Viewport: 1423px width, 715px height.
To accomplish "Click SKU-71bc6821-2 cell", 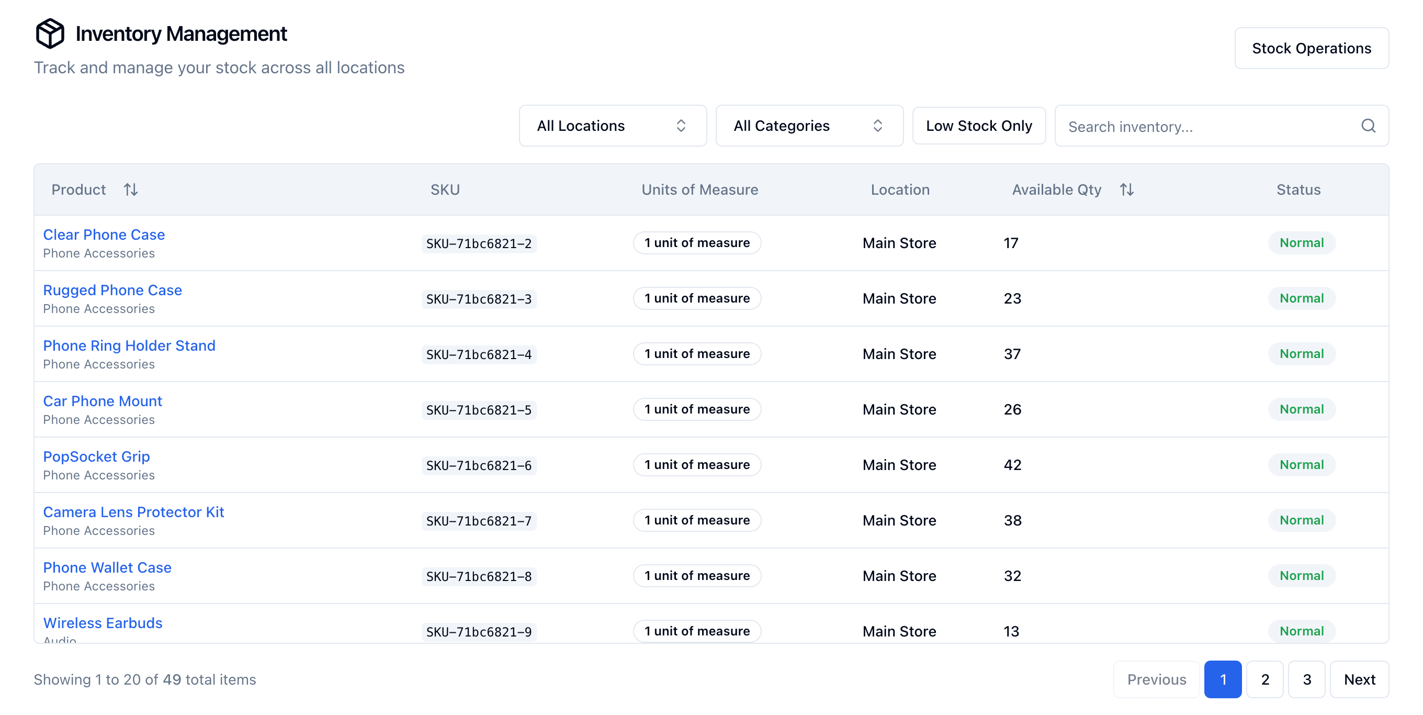I will pyautogui.click(x=479, y=243).
